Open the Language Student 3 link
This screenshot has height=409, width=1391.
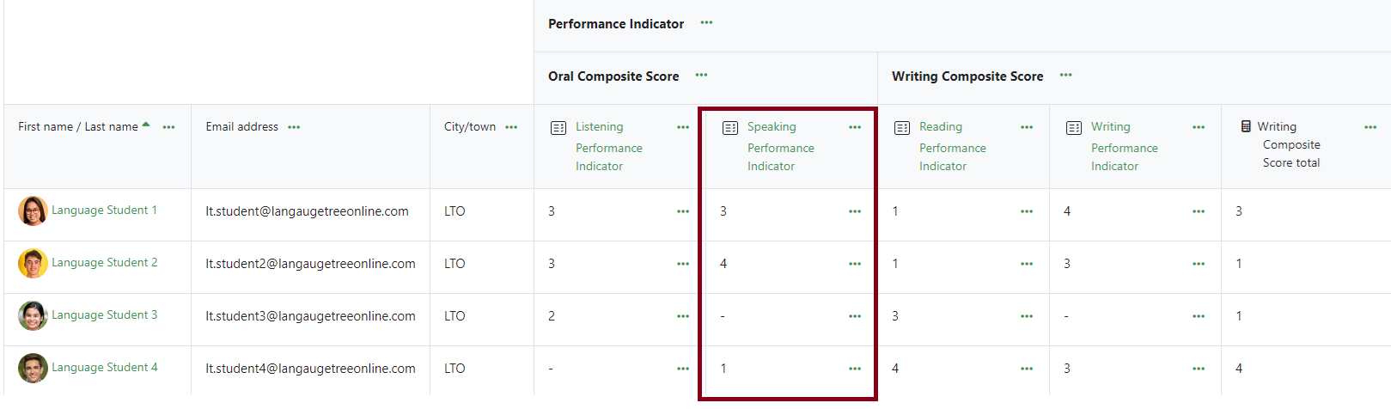coord(105,314)
